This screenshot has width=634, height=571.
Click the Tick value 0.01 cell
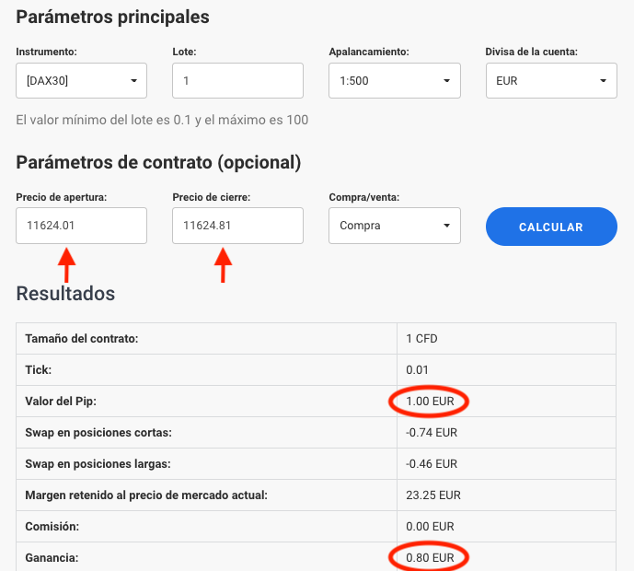pos(416,369)
